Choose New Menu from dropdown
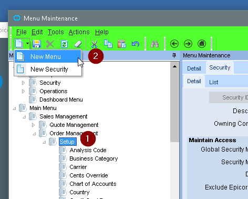This screenshot has height=199, width=248. click(48, 56)
